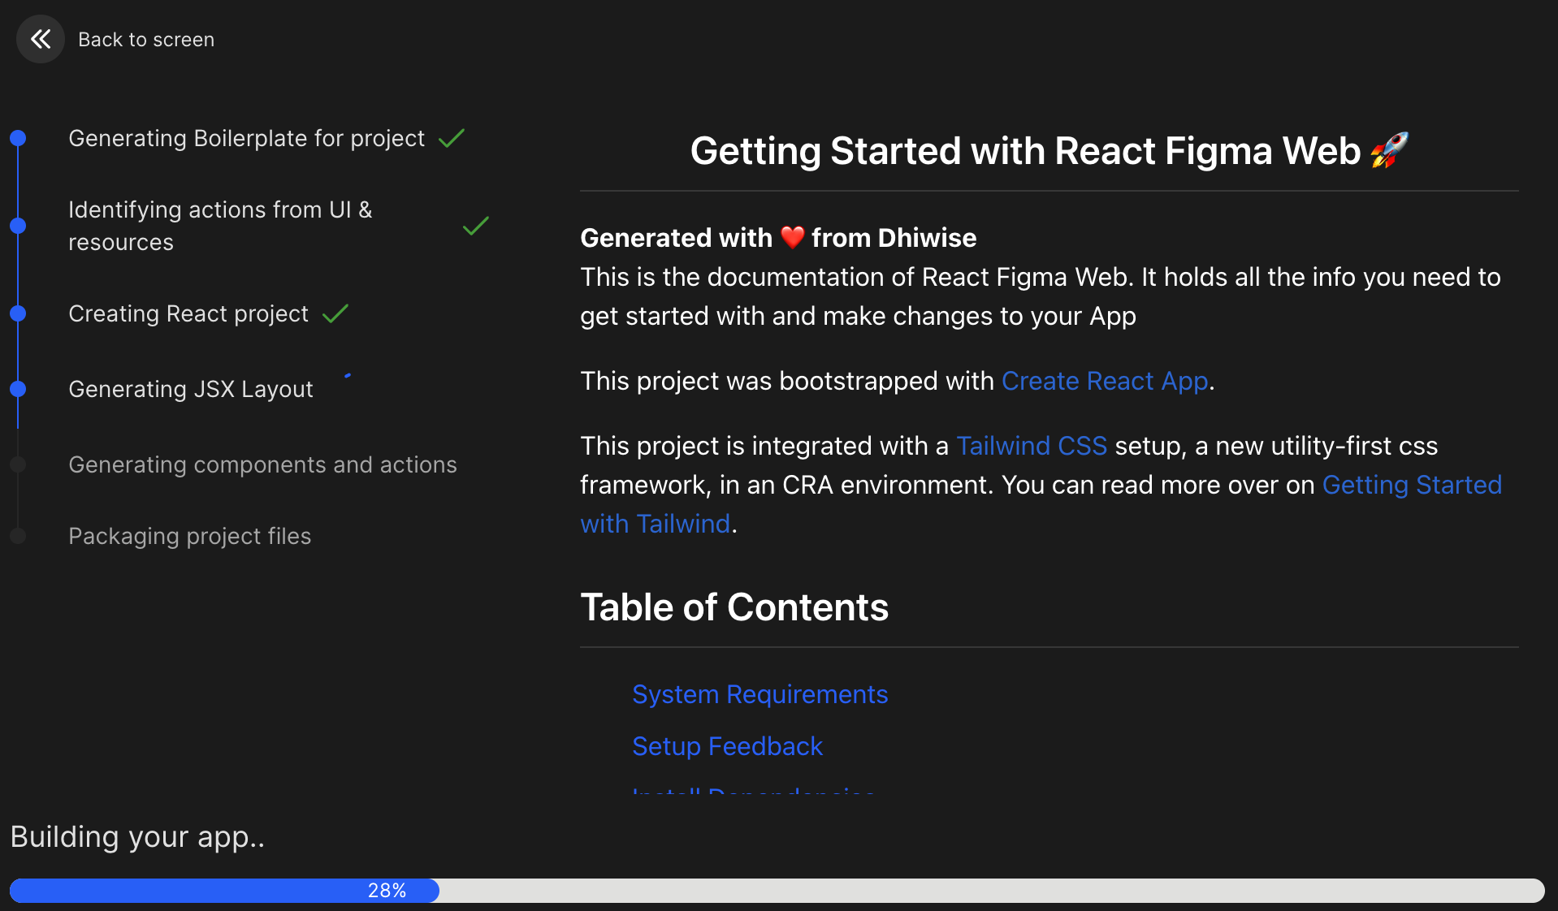
Task: Click gray step dot for Generating components
Action: click(x=18, y=464)
